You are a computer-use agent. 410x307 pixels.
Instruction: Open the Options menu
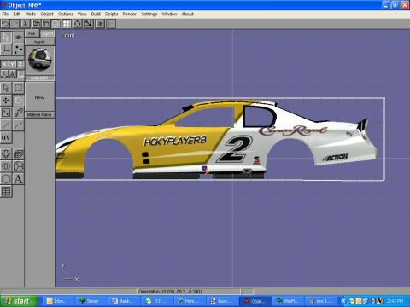pyautogui.click(x=66, y=14)
